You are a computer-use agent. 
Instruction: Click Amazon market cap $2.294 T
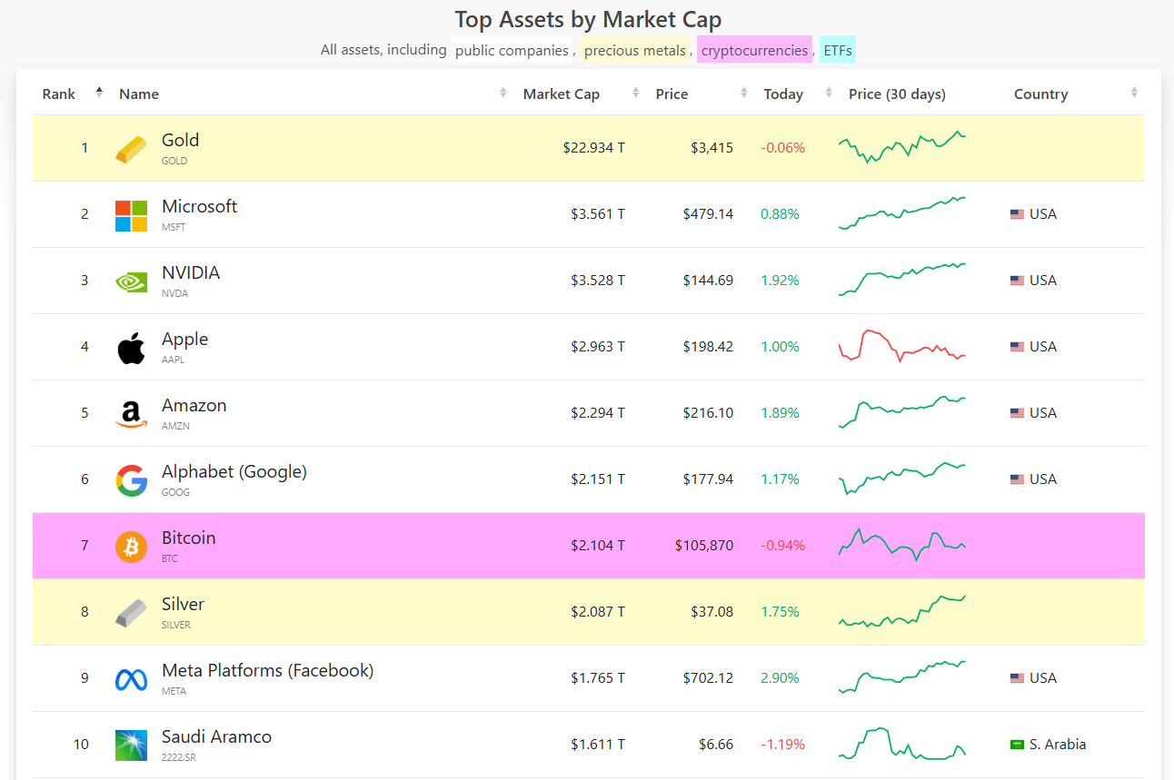pyautogui.click(x=598, y=413)
